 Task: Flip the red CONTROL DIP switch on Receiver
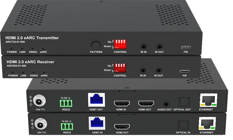coord(120,68)
